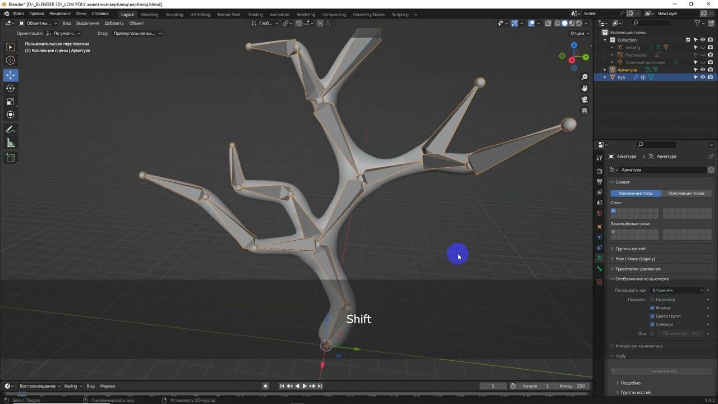Expand the Куб row in outliner
Viewport: 718px width, 404px height.
point(605,77)
